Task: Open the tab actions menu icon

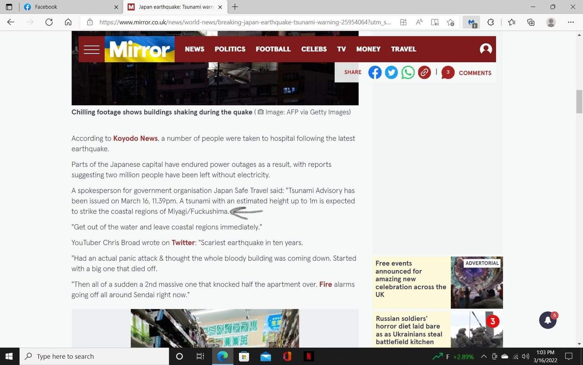Action: tap(9, 7)
